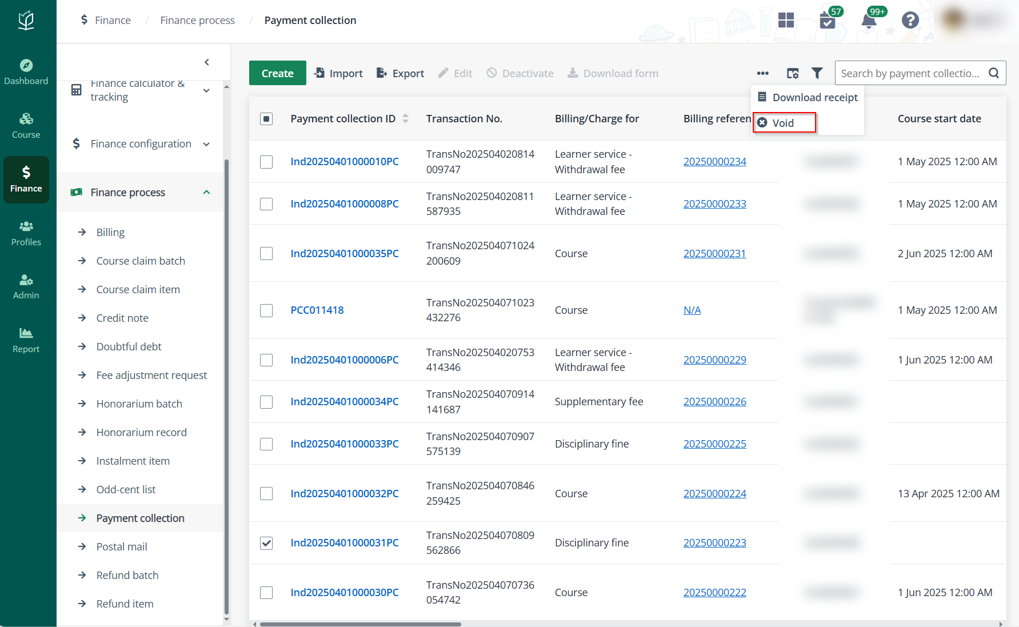This screenshot has width=1019, height=627.
Task: Open Billing in the side menu
Action: tap(110, 232)
